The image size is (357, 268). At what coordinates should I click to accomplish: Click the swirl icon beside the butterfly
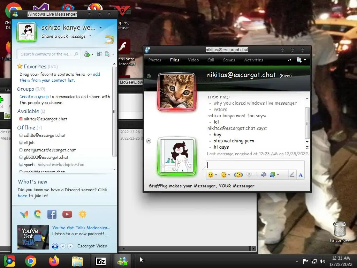[x=38, y=214]
